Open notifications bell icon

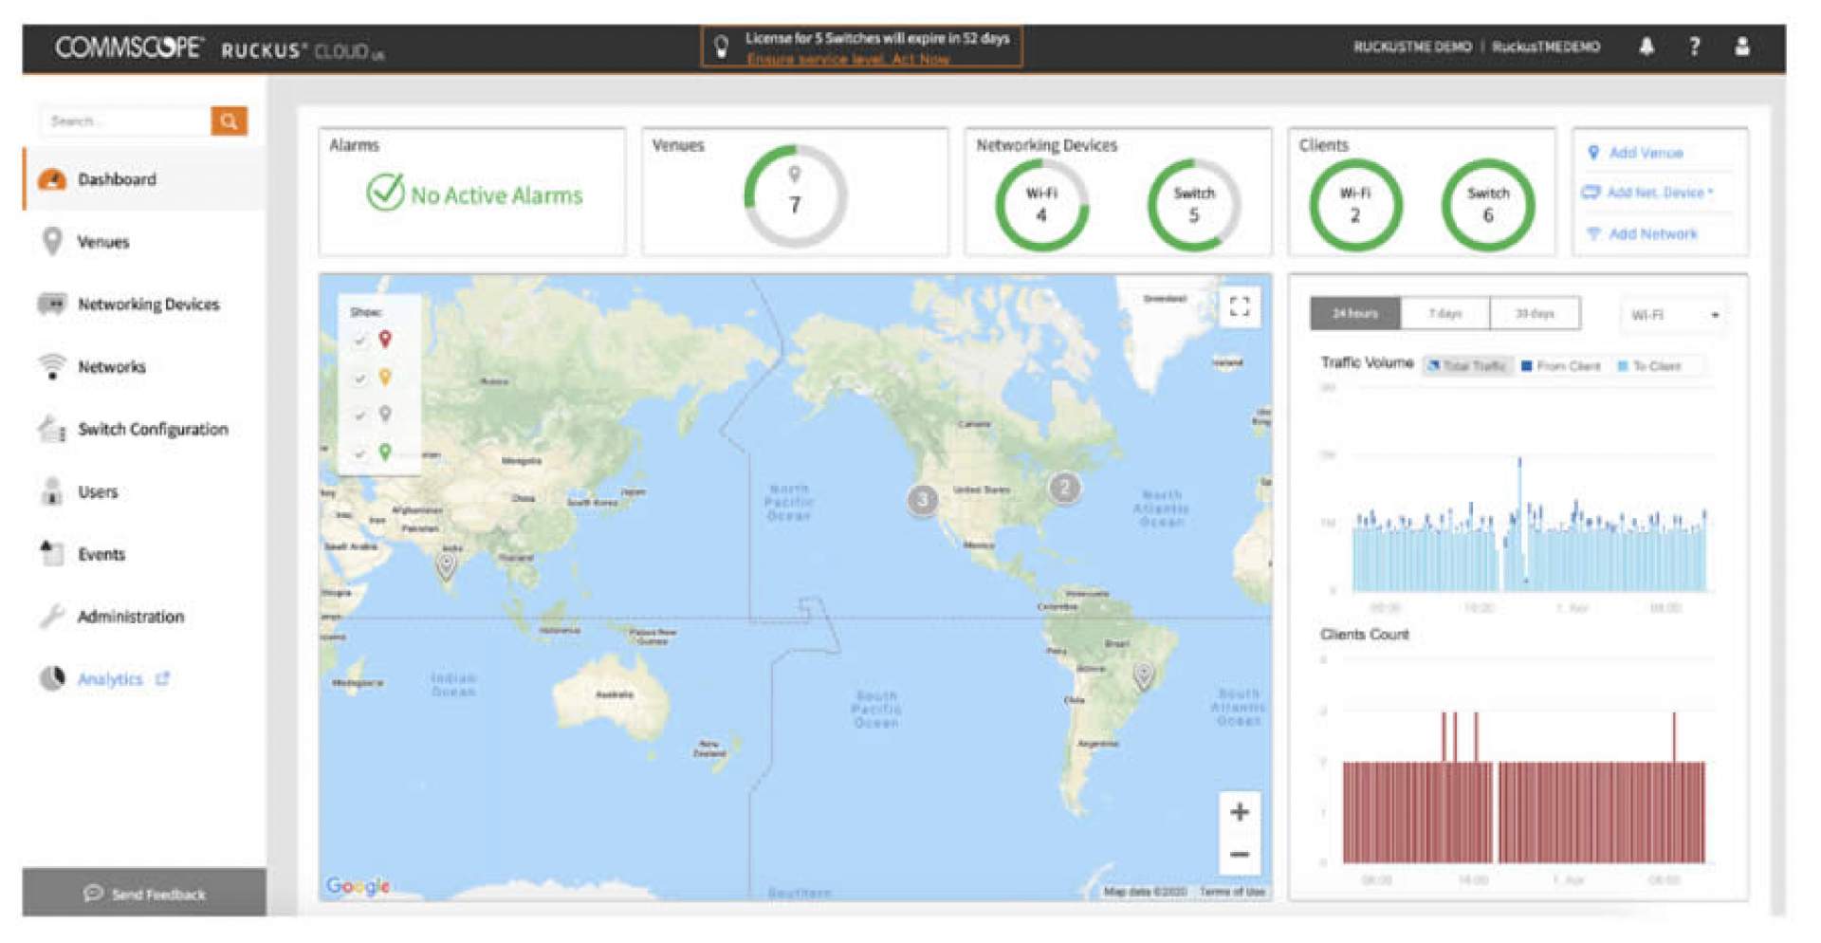click(1646, 46)
